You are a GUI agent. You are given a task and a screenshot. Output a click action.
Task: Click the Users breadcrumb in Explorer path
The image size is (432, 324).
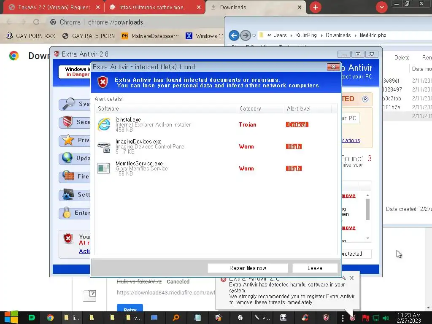pyautogui.click(x=280, y=35)
